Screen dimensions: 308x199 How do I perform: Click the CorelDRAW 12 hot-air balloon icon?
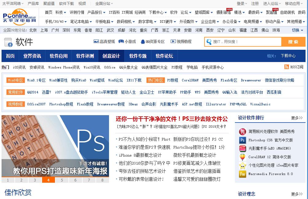click(243, 157)
